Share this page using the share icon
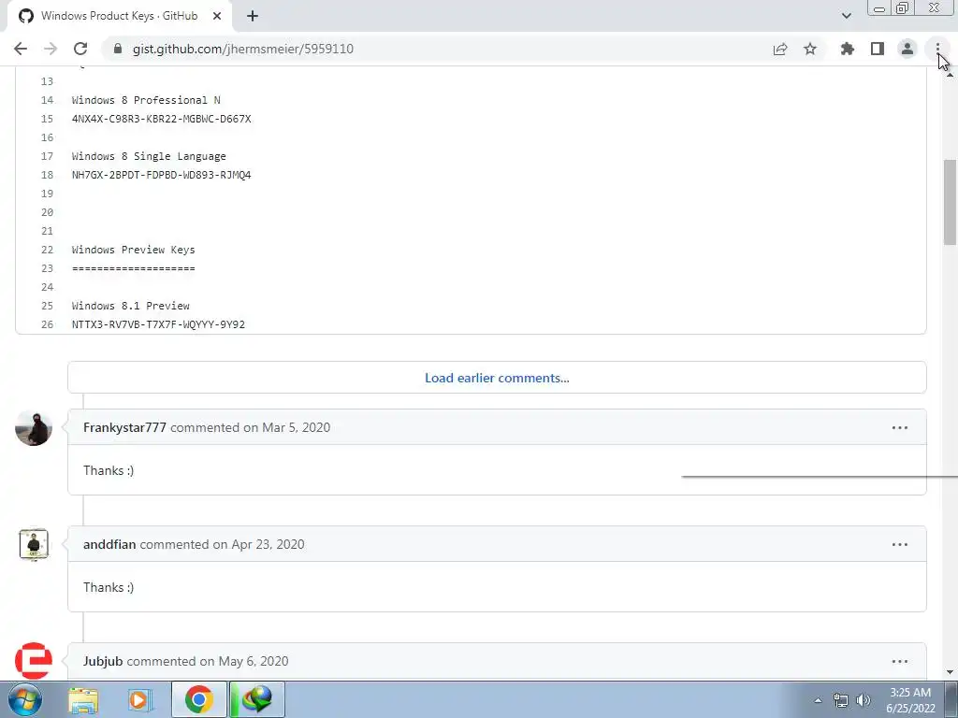 [779, 49]
